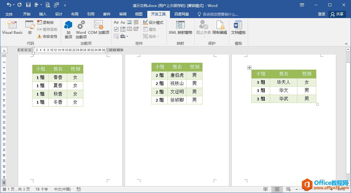351x193 pixels.
Task: Open Macro Security (宏安全性) settings
Action: (x=47, y=36)
